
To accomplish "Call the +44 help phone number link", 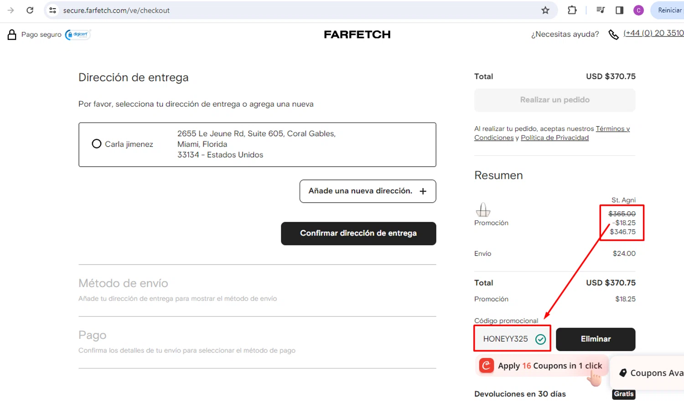I will (653, 33).
